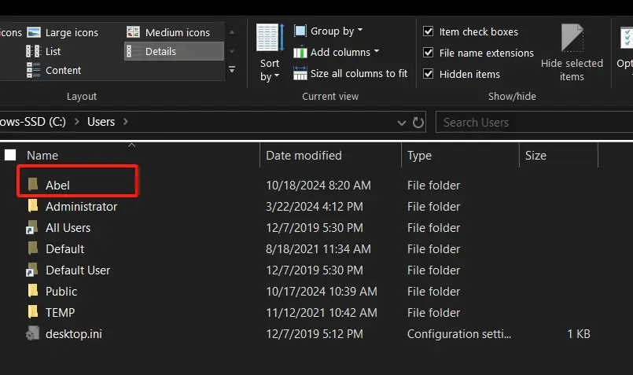The width and height of the screenshot is (633, 375).
Task: Click Users in the address breadcrumb
Action: [x=101, y=122]
